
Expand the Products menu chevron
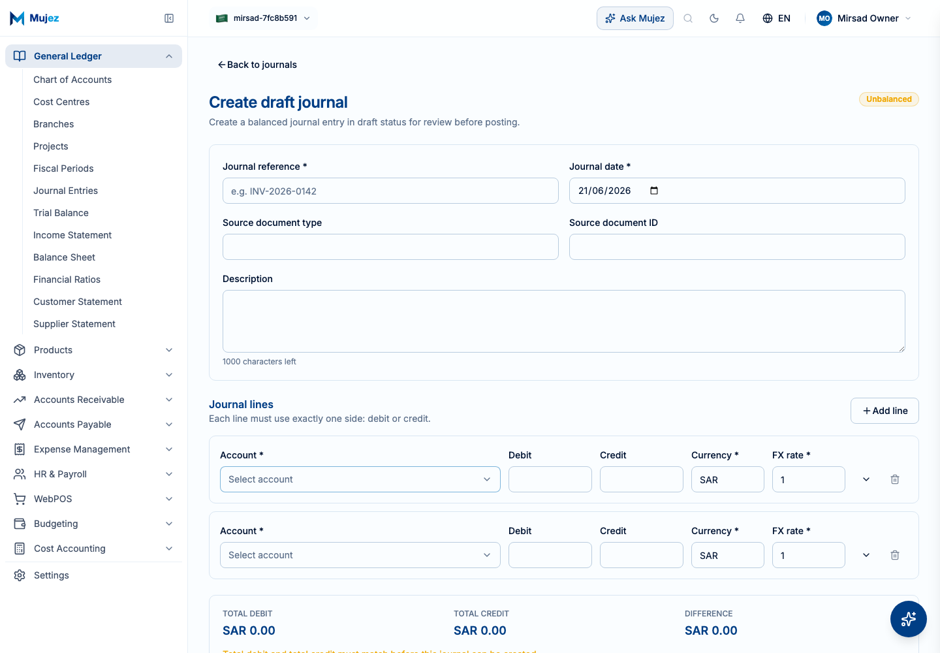pyautogui.click(x=169, y=350)
